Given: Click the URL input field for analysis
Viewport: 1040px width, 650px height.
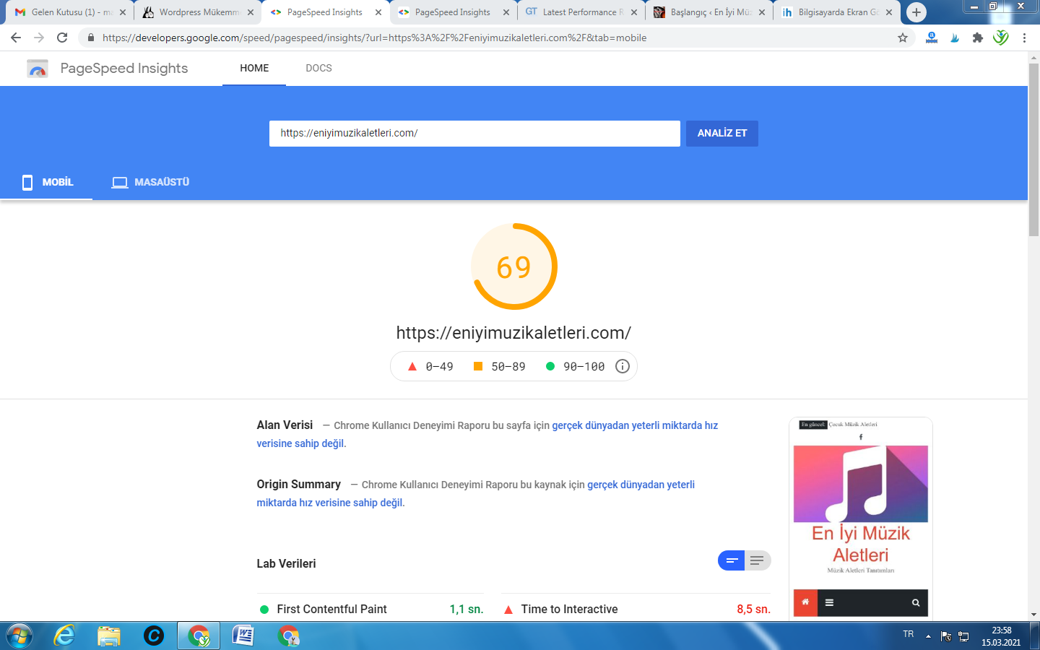Looking at the screenshot, I should pyautogui.click(x=474, y=134).
